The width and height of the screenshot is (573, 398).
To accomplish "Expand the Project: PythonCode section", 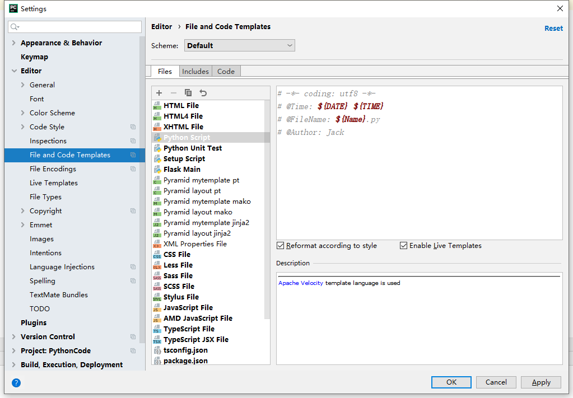I will point(14,350).
